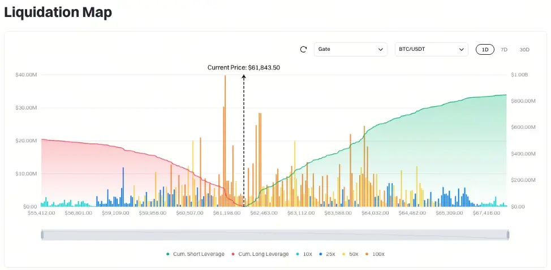Click the $600.00M right axis label

(523, 127)
